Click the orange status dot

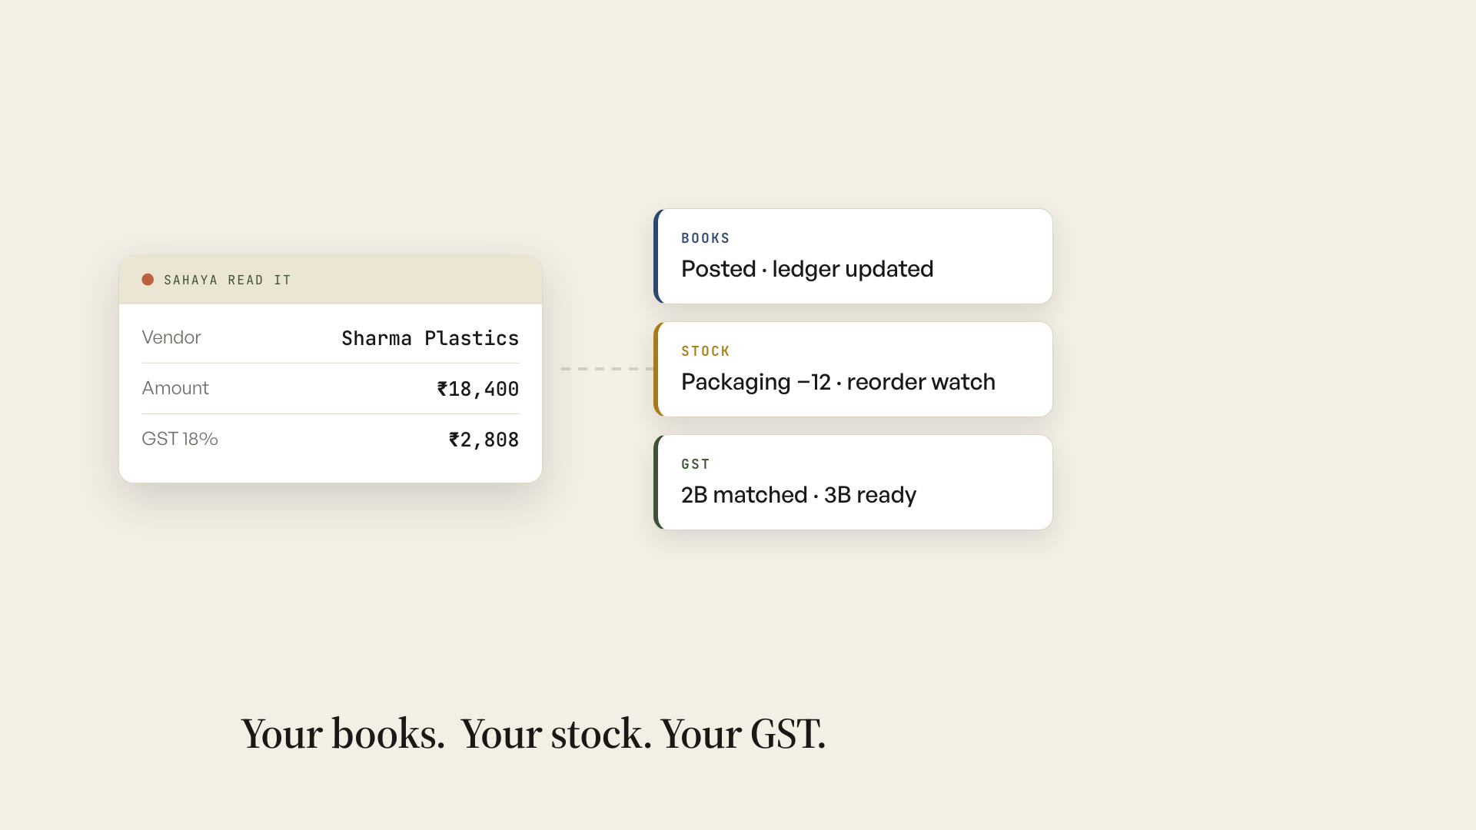coord(148,280)
